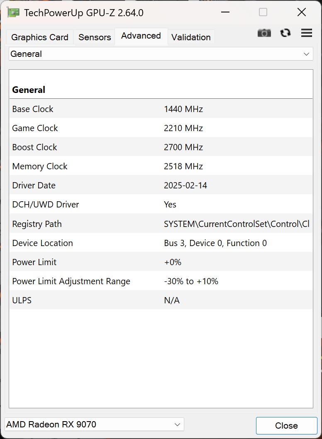Go to the Validation tab
This screenshot has width=322, height=439.
click(191, 37)
